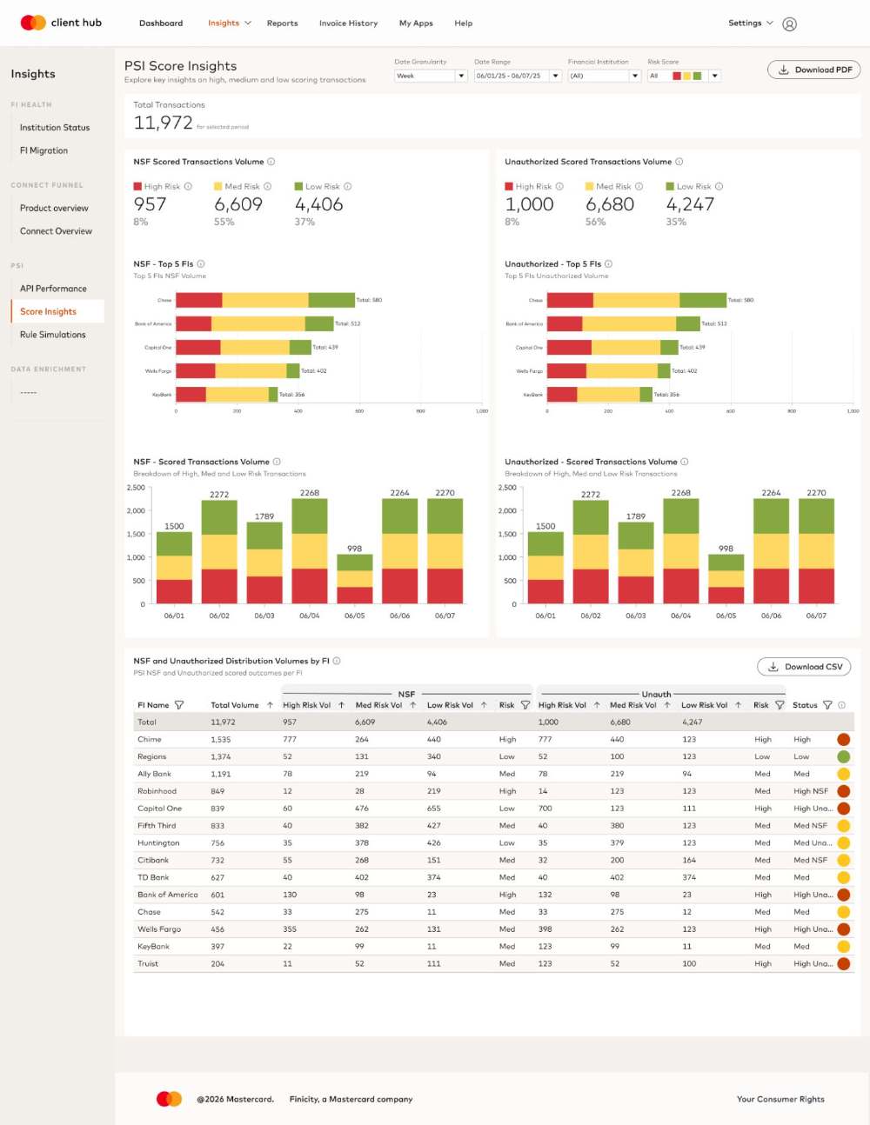Open Your Consumer Rights link
Viewport: 870px width, 1125px height.
click(780, 1099)
